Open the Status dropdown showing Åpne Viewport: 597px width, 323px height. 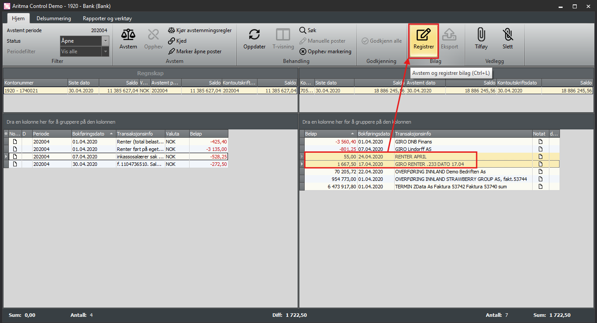(105, 41)
